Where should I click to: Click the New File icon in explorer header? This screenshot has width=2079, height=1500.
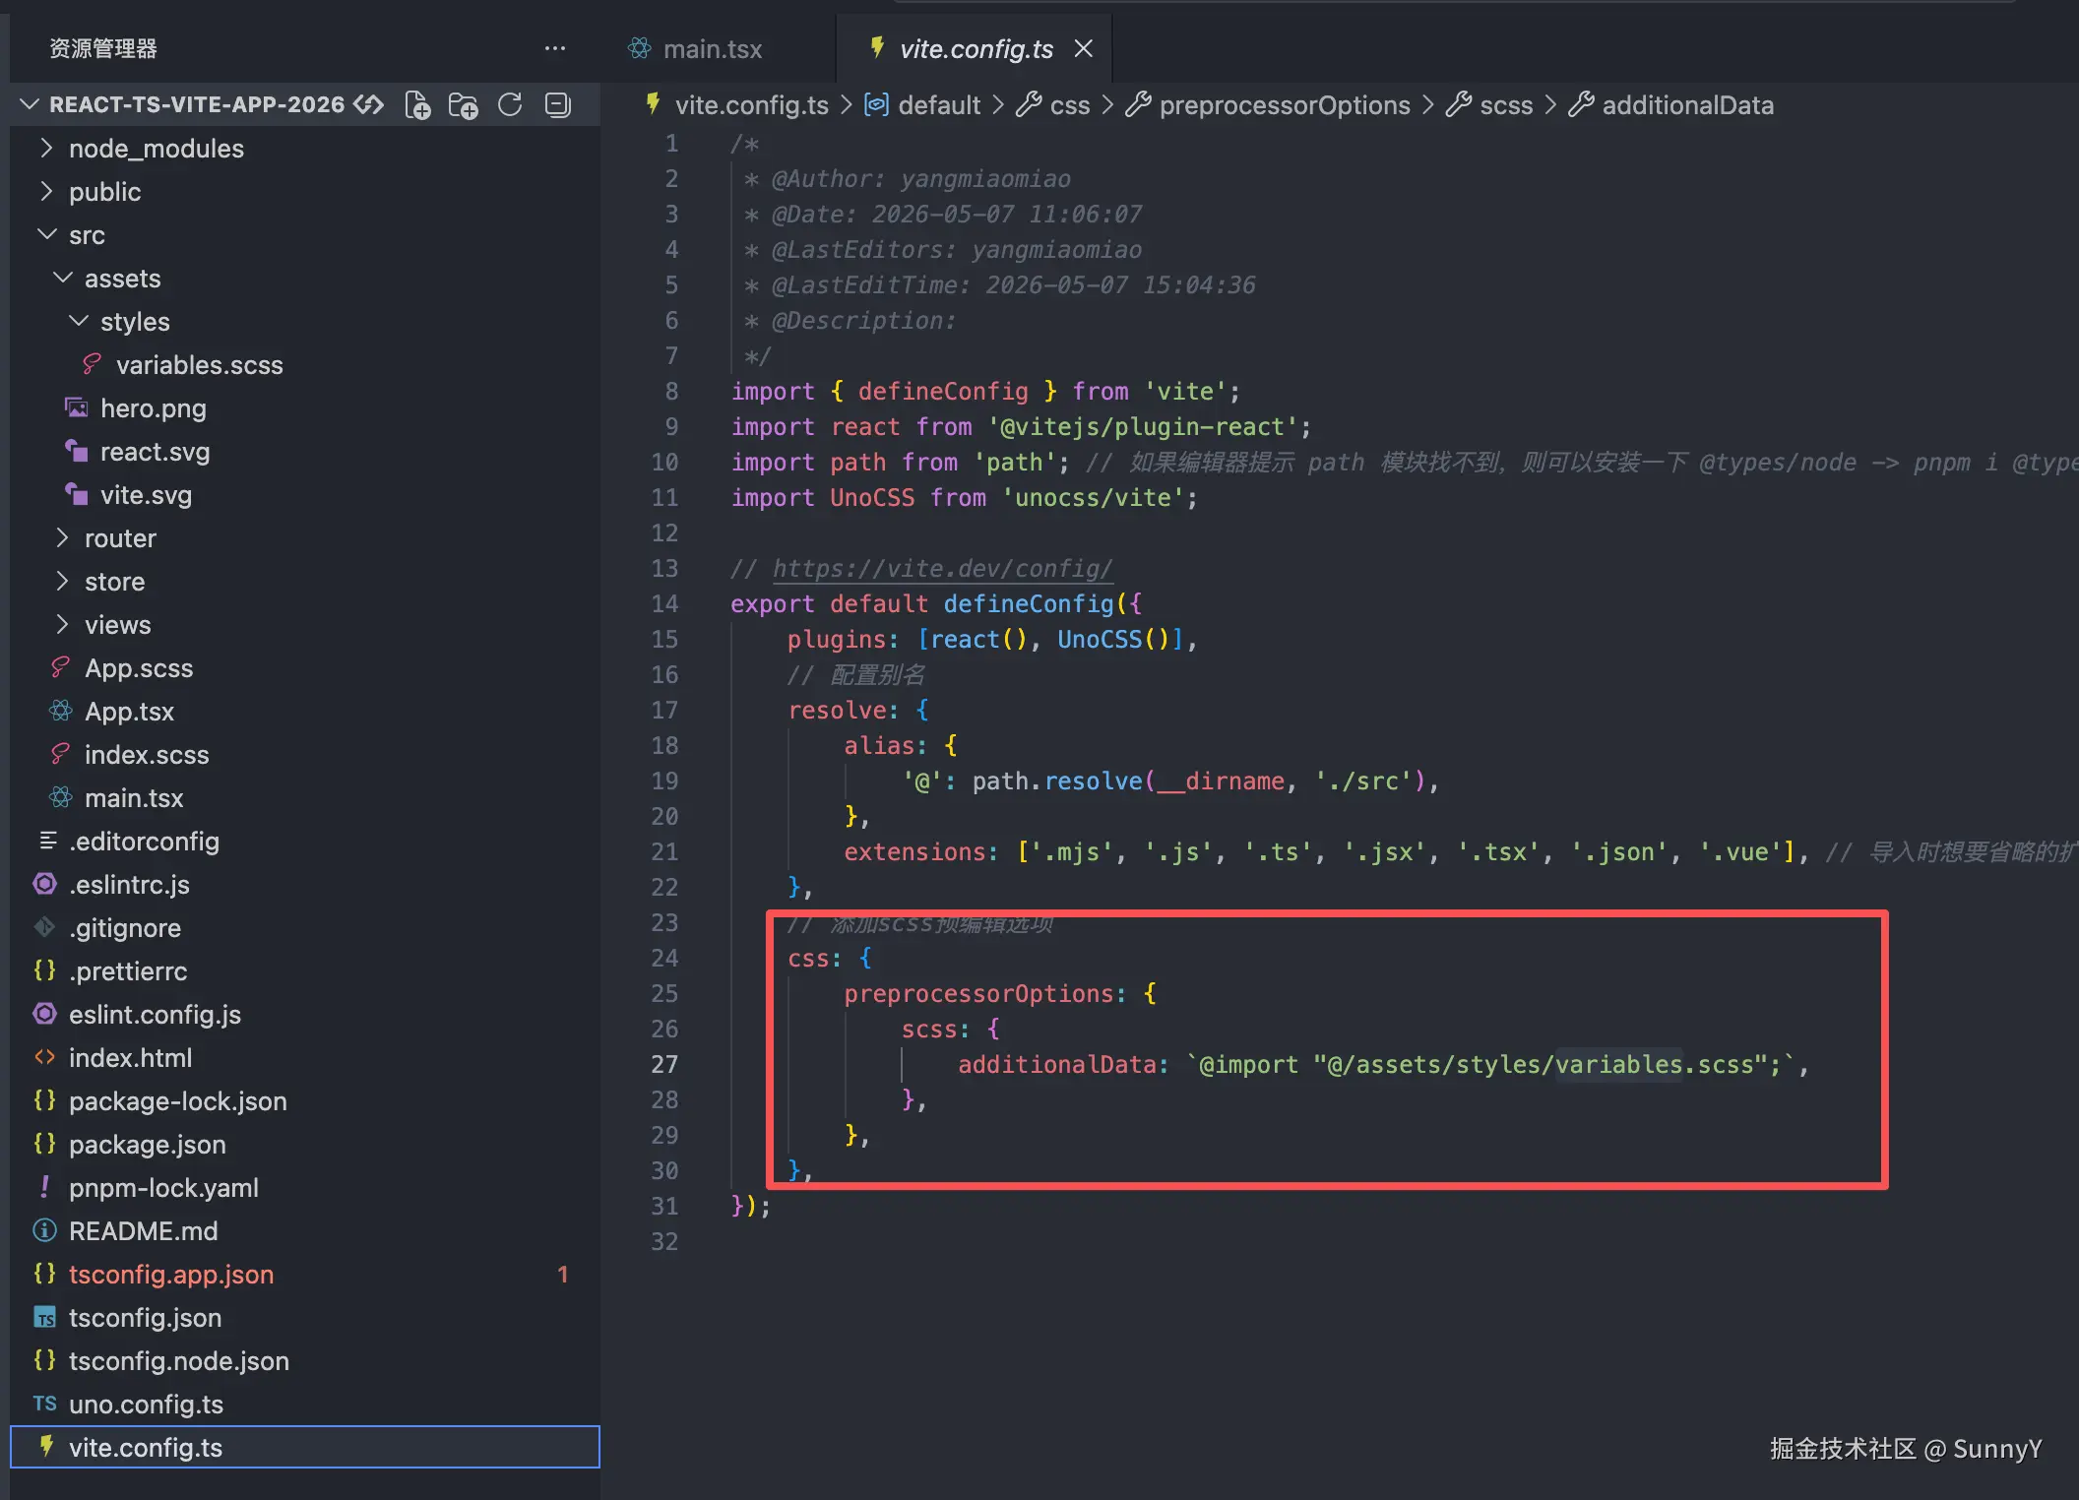click(x=417, y=105)
